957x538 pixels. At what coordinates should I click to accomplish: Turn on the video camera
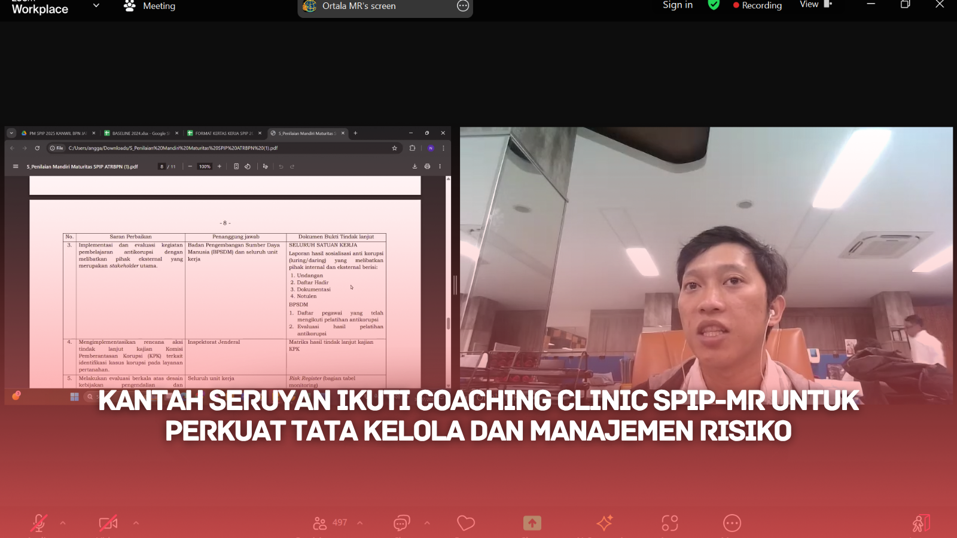[108, 523]
